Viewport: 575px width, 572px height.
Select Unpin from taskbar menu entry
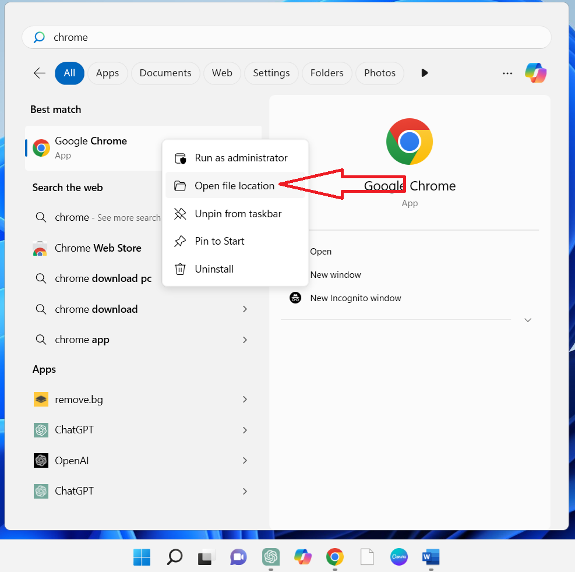click(235, 214)
